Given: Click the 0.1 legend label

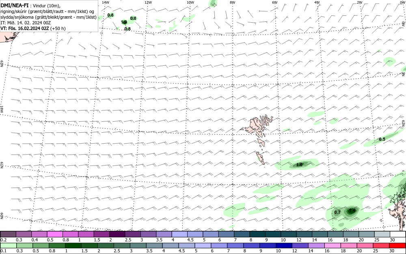Looking at the screenshot, I should [x=4, y=251].
